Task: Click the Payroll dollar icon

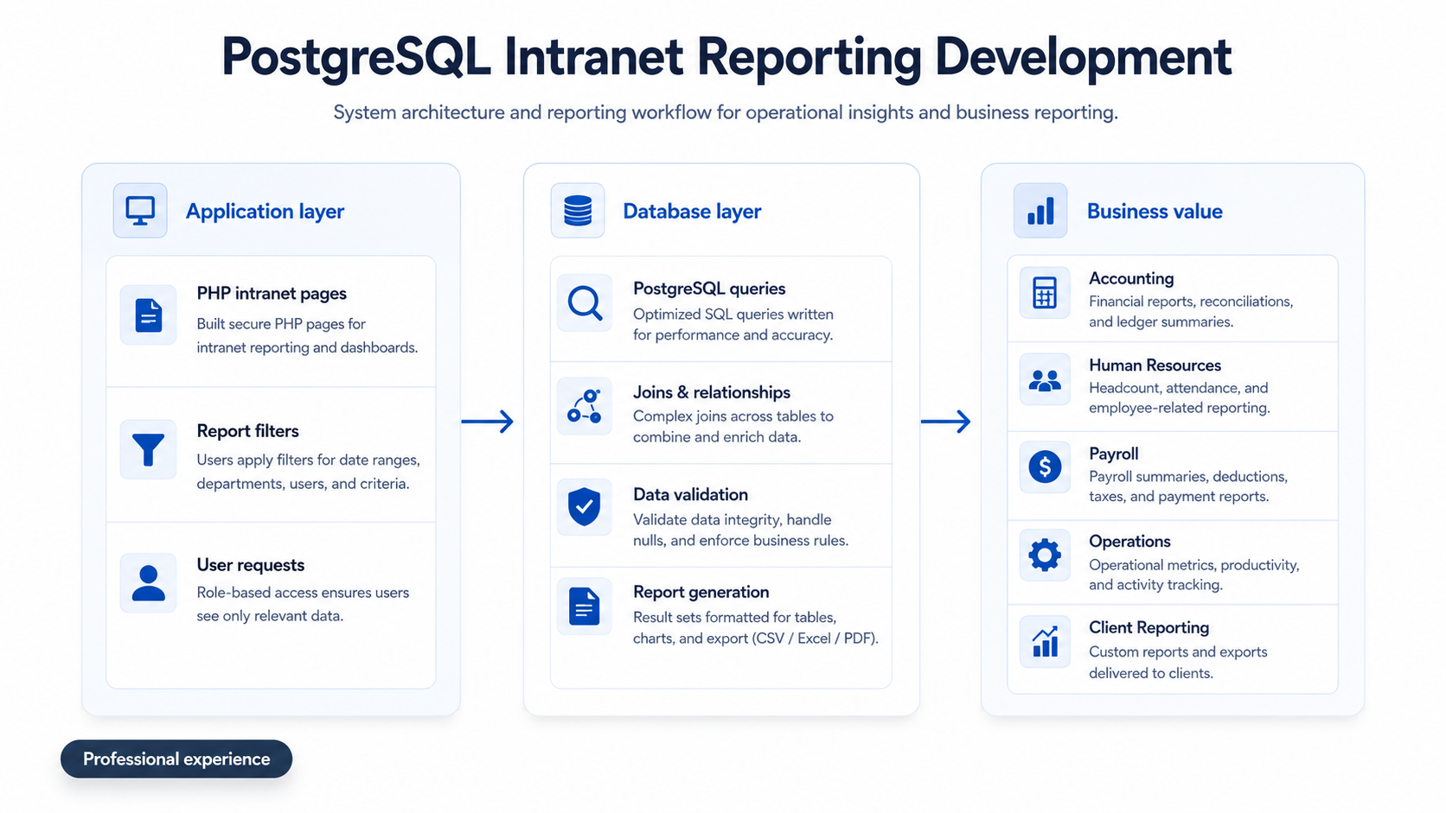Action: click(x=1045, y=467)
